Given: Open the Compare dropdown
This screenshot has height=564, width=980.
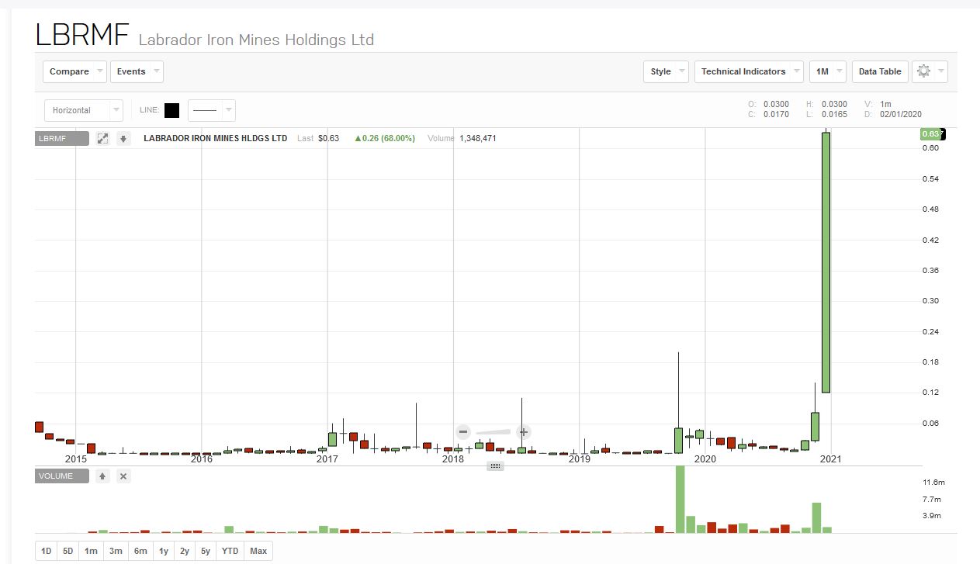Looking at the screenshot, I should click(75, 71).
